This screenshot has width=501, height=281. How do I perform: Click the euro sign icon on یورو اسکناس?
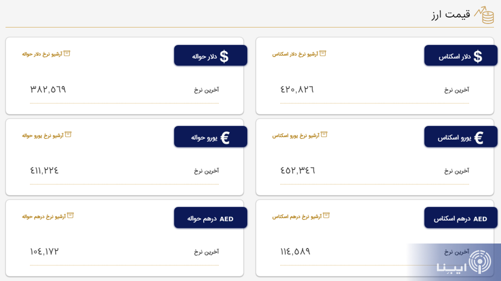(x=478, y=137)
